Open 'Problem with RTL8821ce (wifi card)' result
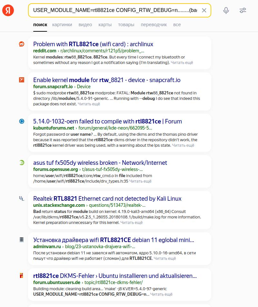The image size is (258, 307). [93, 44]
